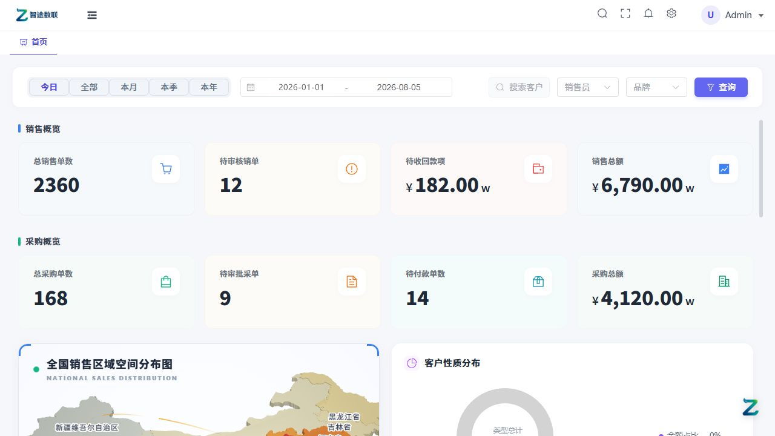Click 客户性质分布 heading
Screen dimensions: 775x436
(x=452, y=363)
